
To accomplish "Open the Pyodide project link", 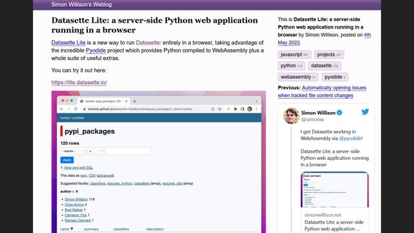I will tap(96, 50).
